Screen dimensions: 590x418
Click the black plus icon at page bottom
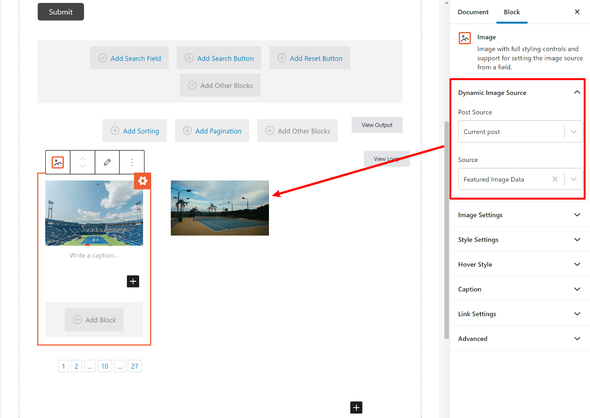click(356, 407)
